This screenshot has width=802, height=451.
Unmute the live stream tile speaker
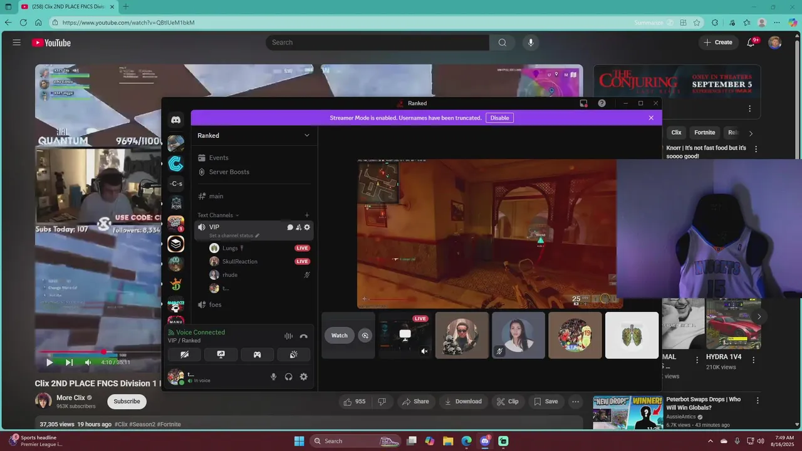click(424, 351)
